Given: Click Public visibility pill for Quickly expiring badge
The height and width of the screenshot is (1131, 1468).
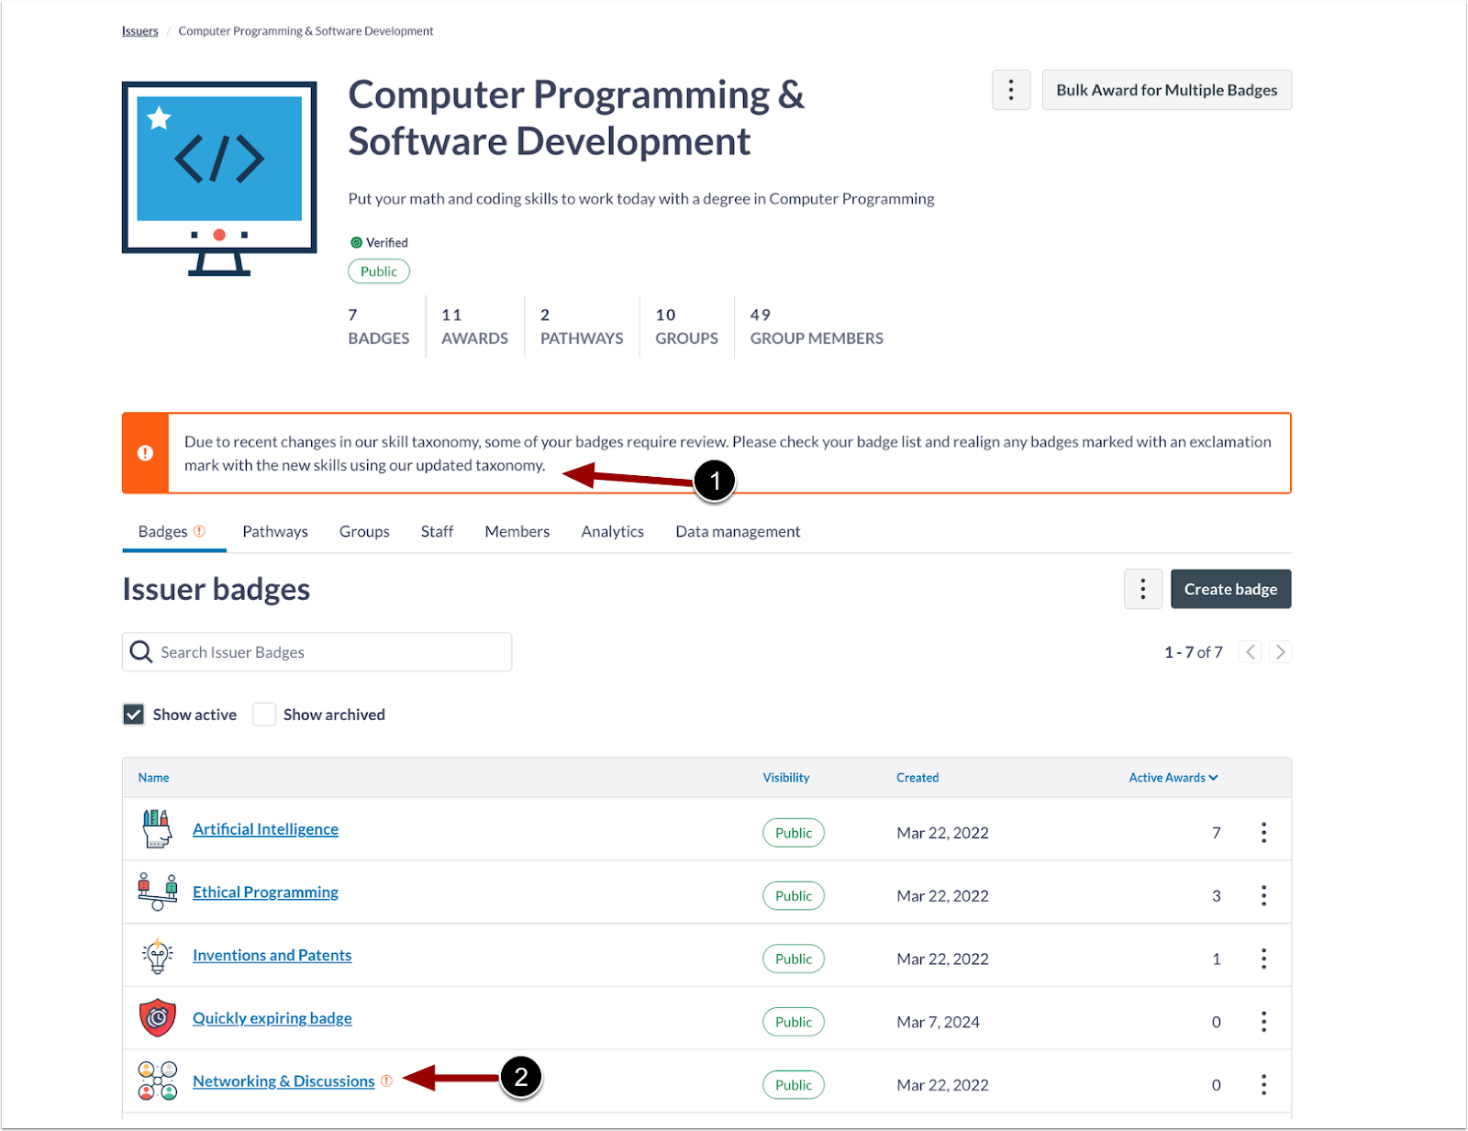Looking at the screenshot, I should coord(794,1022).
